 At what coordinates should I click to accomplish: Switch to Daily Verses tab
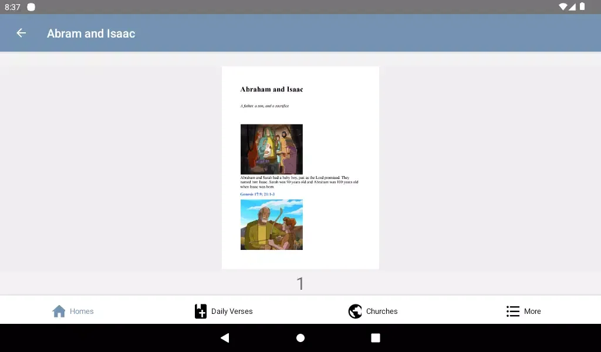224,311
